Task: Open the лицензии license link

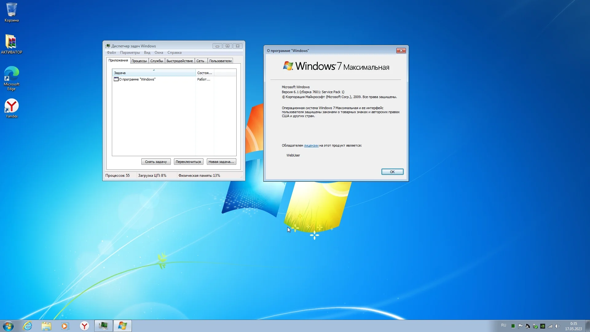Action: click(311, 145)
